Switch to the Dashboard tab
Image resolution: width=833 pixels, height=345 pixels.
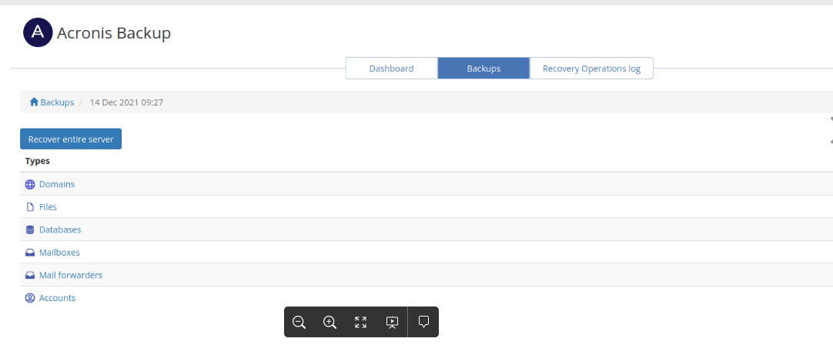392,68
